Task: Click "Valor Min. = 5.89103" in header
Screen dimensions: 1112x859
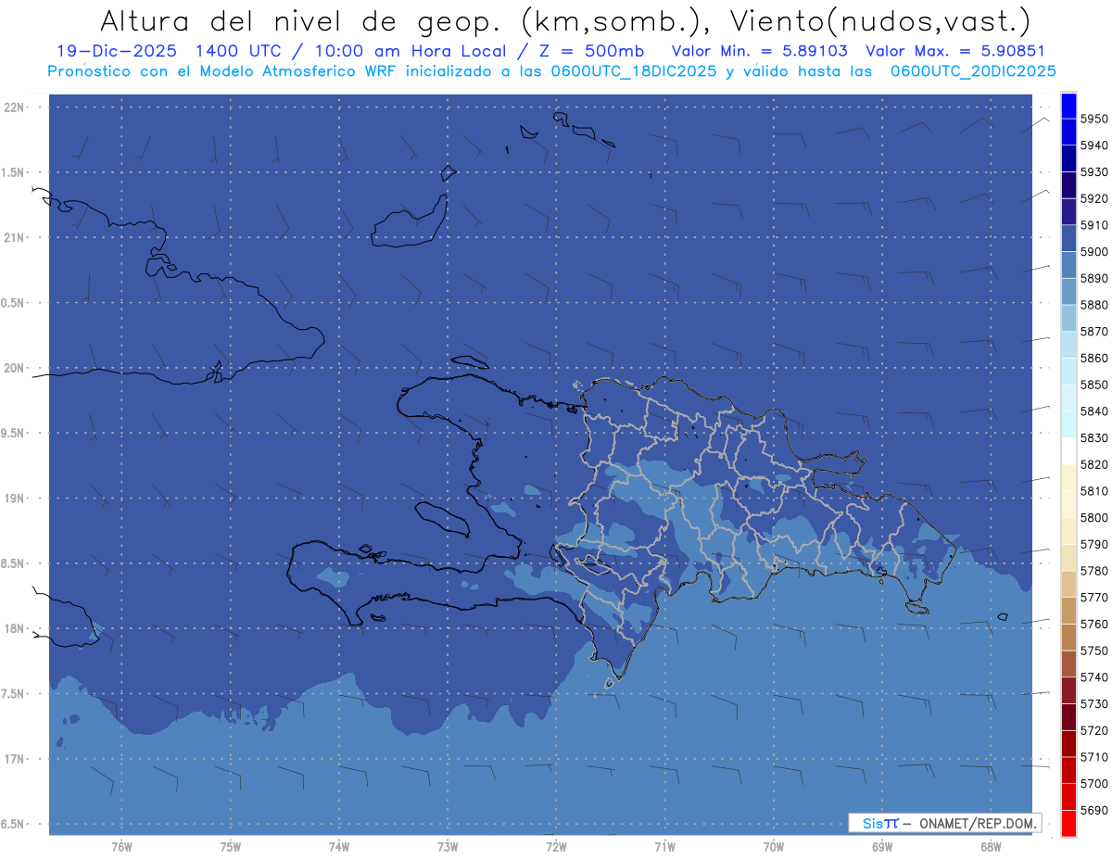Action: (759, 51)
